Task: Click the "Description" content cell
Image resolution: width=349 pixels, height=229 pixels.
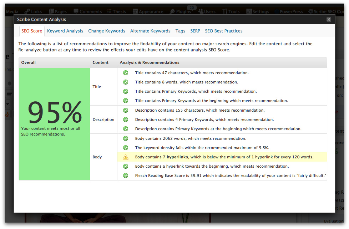Action: point(103,119)
